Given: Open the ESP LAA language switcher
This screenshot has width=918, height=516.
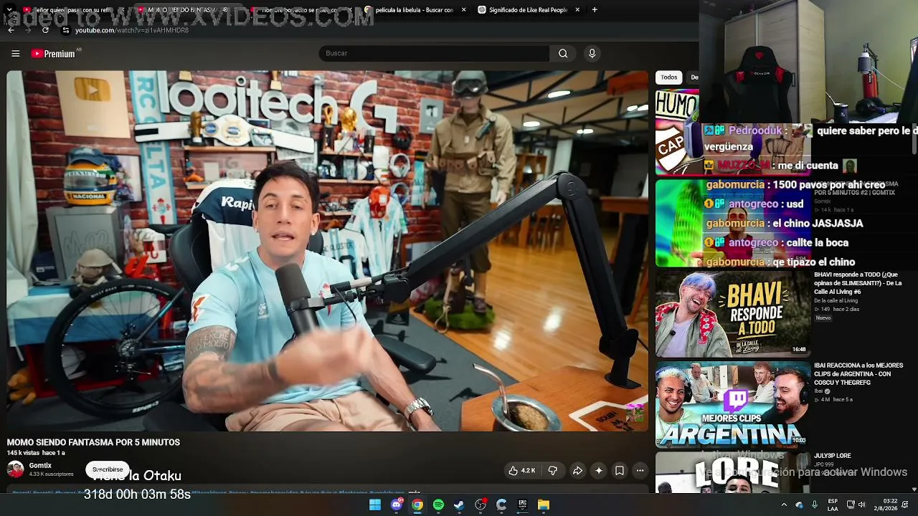Looking at the screenshot, I should [833, 505].
